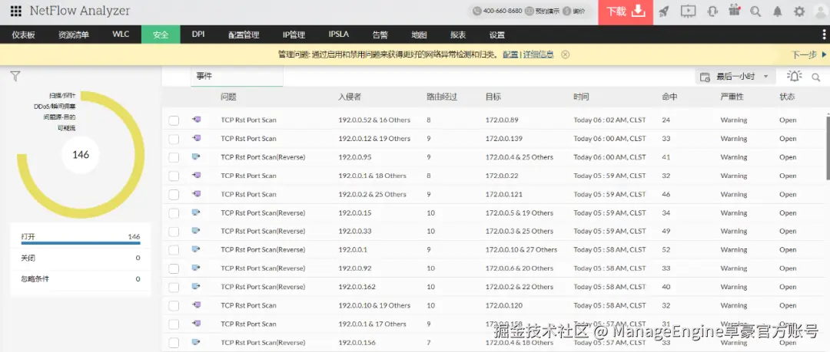
Task: Tick checkbox for event targeting 172.0.0.89
Action: pos(174,120)
